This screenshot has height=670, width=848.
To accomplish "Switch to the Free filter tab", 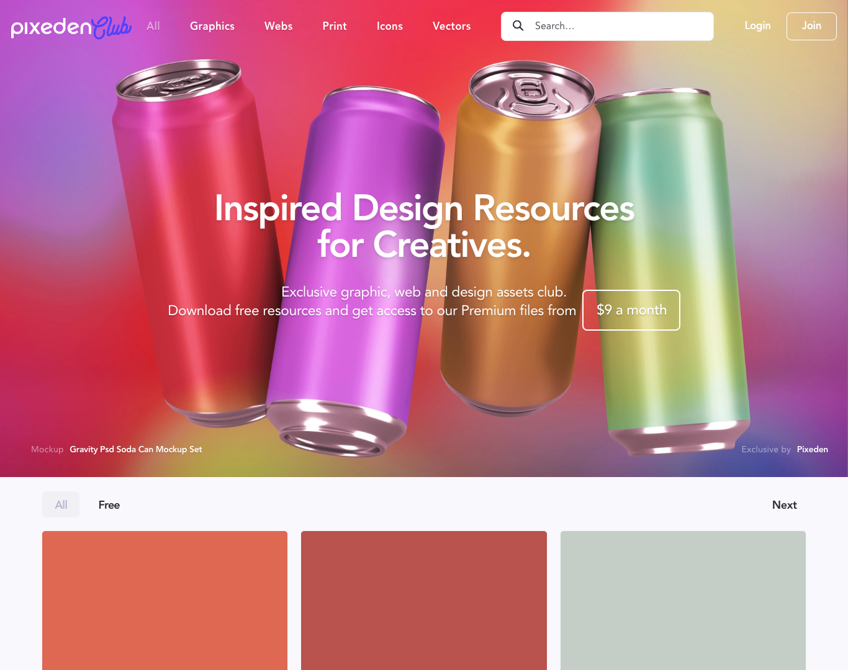I will 109,505.
